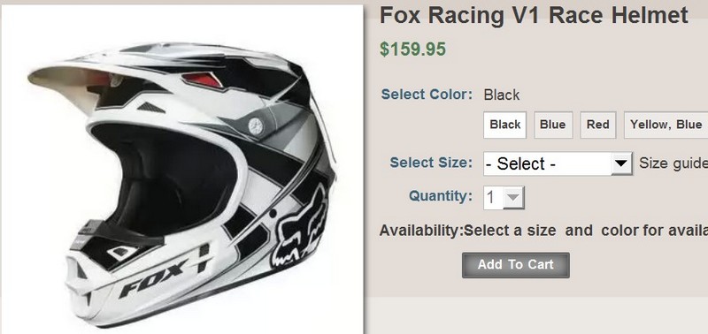Click the $159.95 price text
Image resolution: width=708 pixels, height=334 pixels.
412,49
